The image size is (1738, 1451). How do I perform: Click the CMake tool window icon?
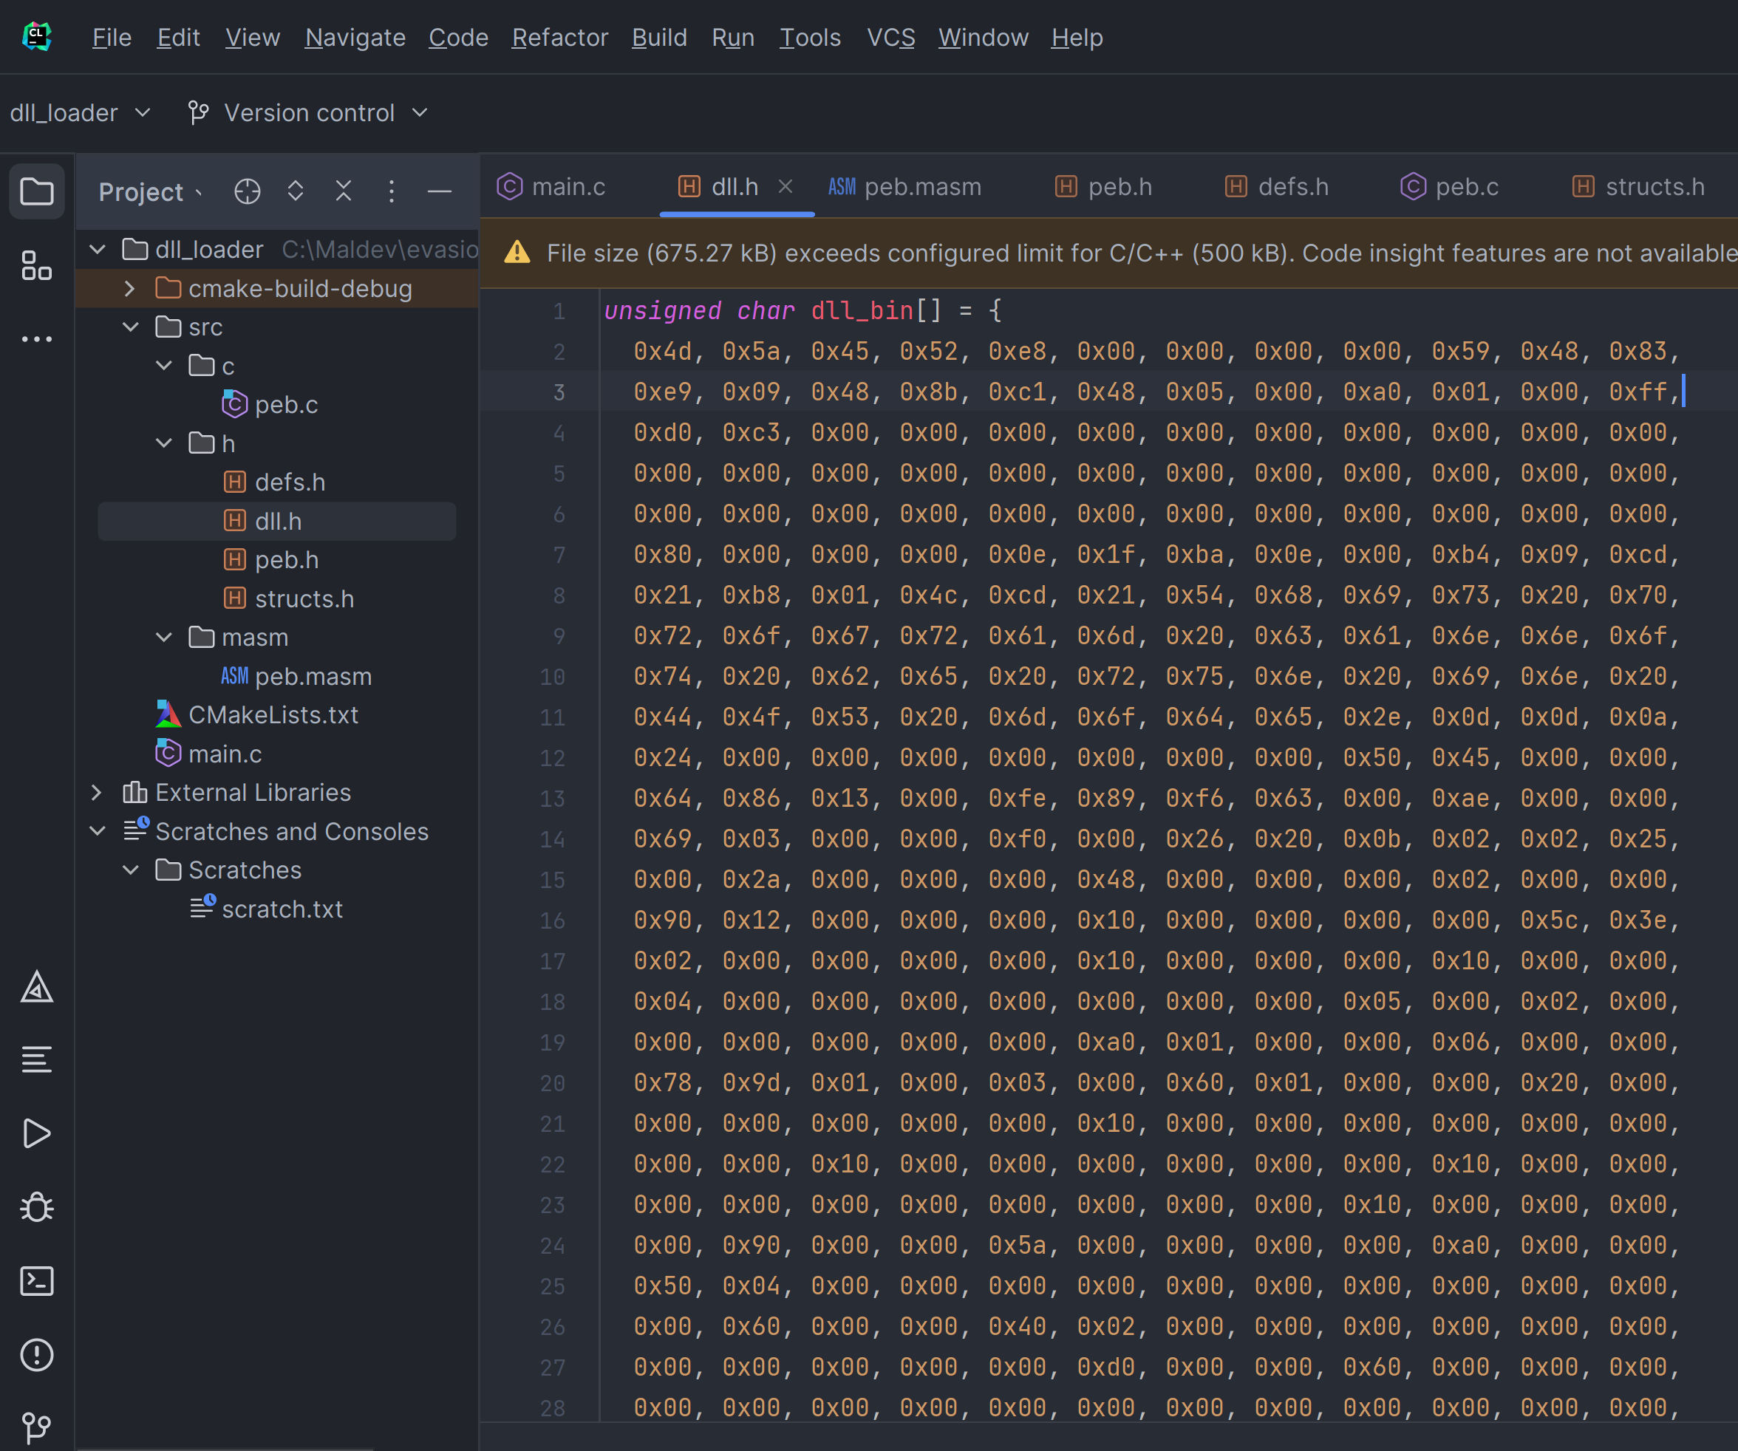(x=36, y=987)
